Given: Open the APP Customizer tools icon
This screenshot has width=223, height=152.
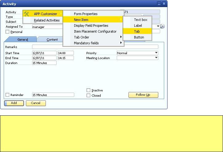Looking at the screenshot, I should [26, 14].
